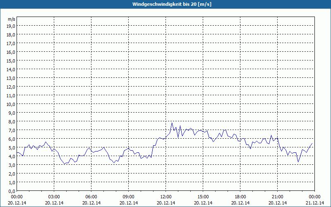The width and height of the screenshot is (331, 207).
Task: Select the 10,0 y-axis label
Action: [x=11, y=104]
